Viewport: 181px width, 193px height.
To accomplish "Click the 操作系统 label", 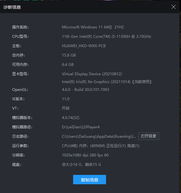I will coord(20,27).
